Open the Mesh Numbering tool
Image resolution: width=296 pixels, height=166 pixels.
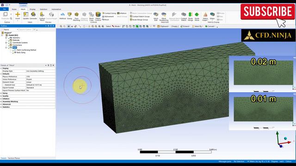tap(164, 17)
